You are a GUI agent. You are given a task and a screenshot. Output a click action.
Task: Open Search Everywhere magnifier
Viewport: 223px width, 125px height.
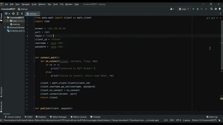[212, 9]
